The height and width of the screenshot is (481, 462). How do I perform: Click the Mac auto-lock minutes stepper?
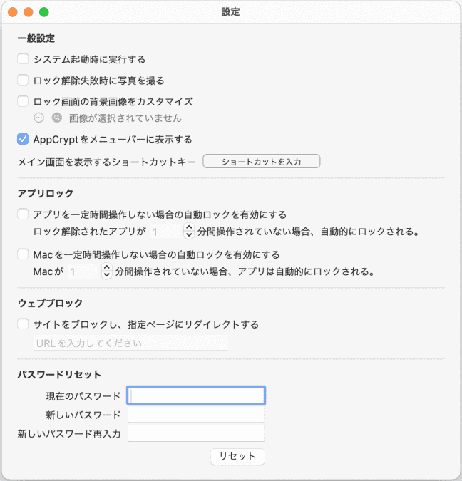[107, 271]
